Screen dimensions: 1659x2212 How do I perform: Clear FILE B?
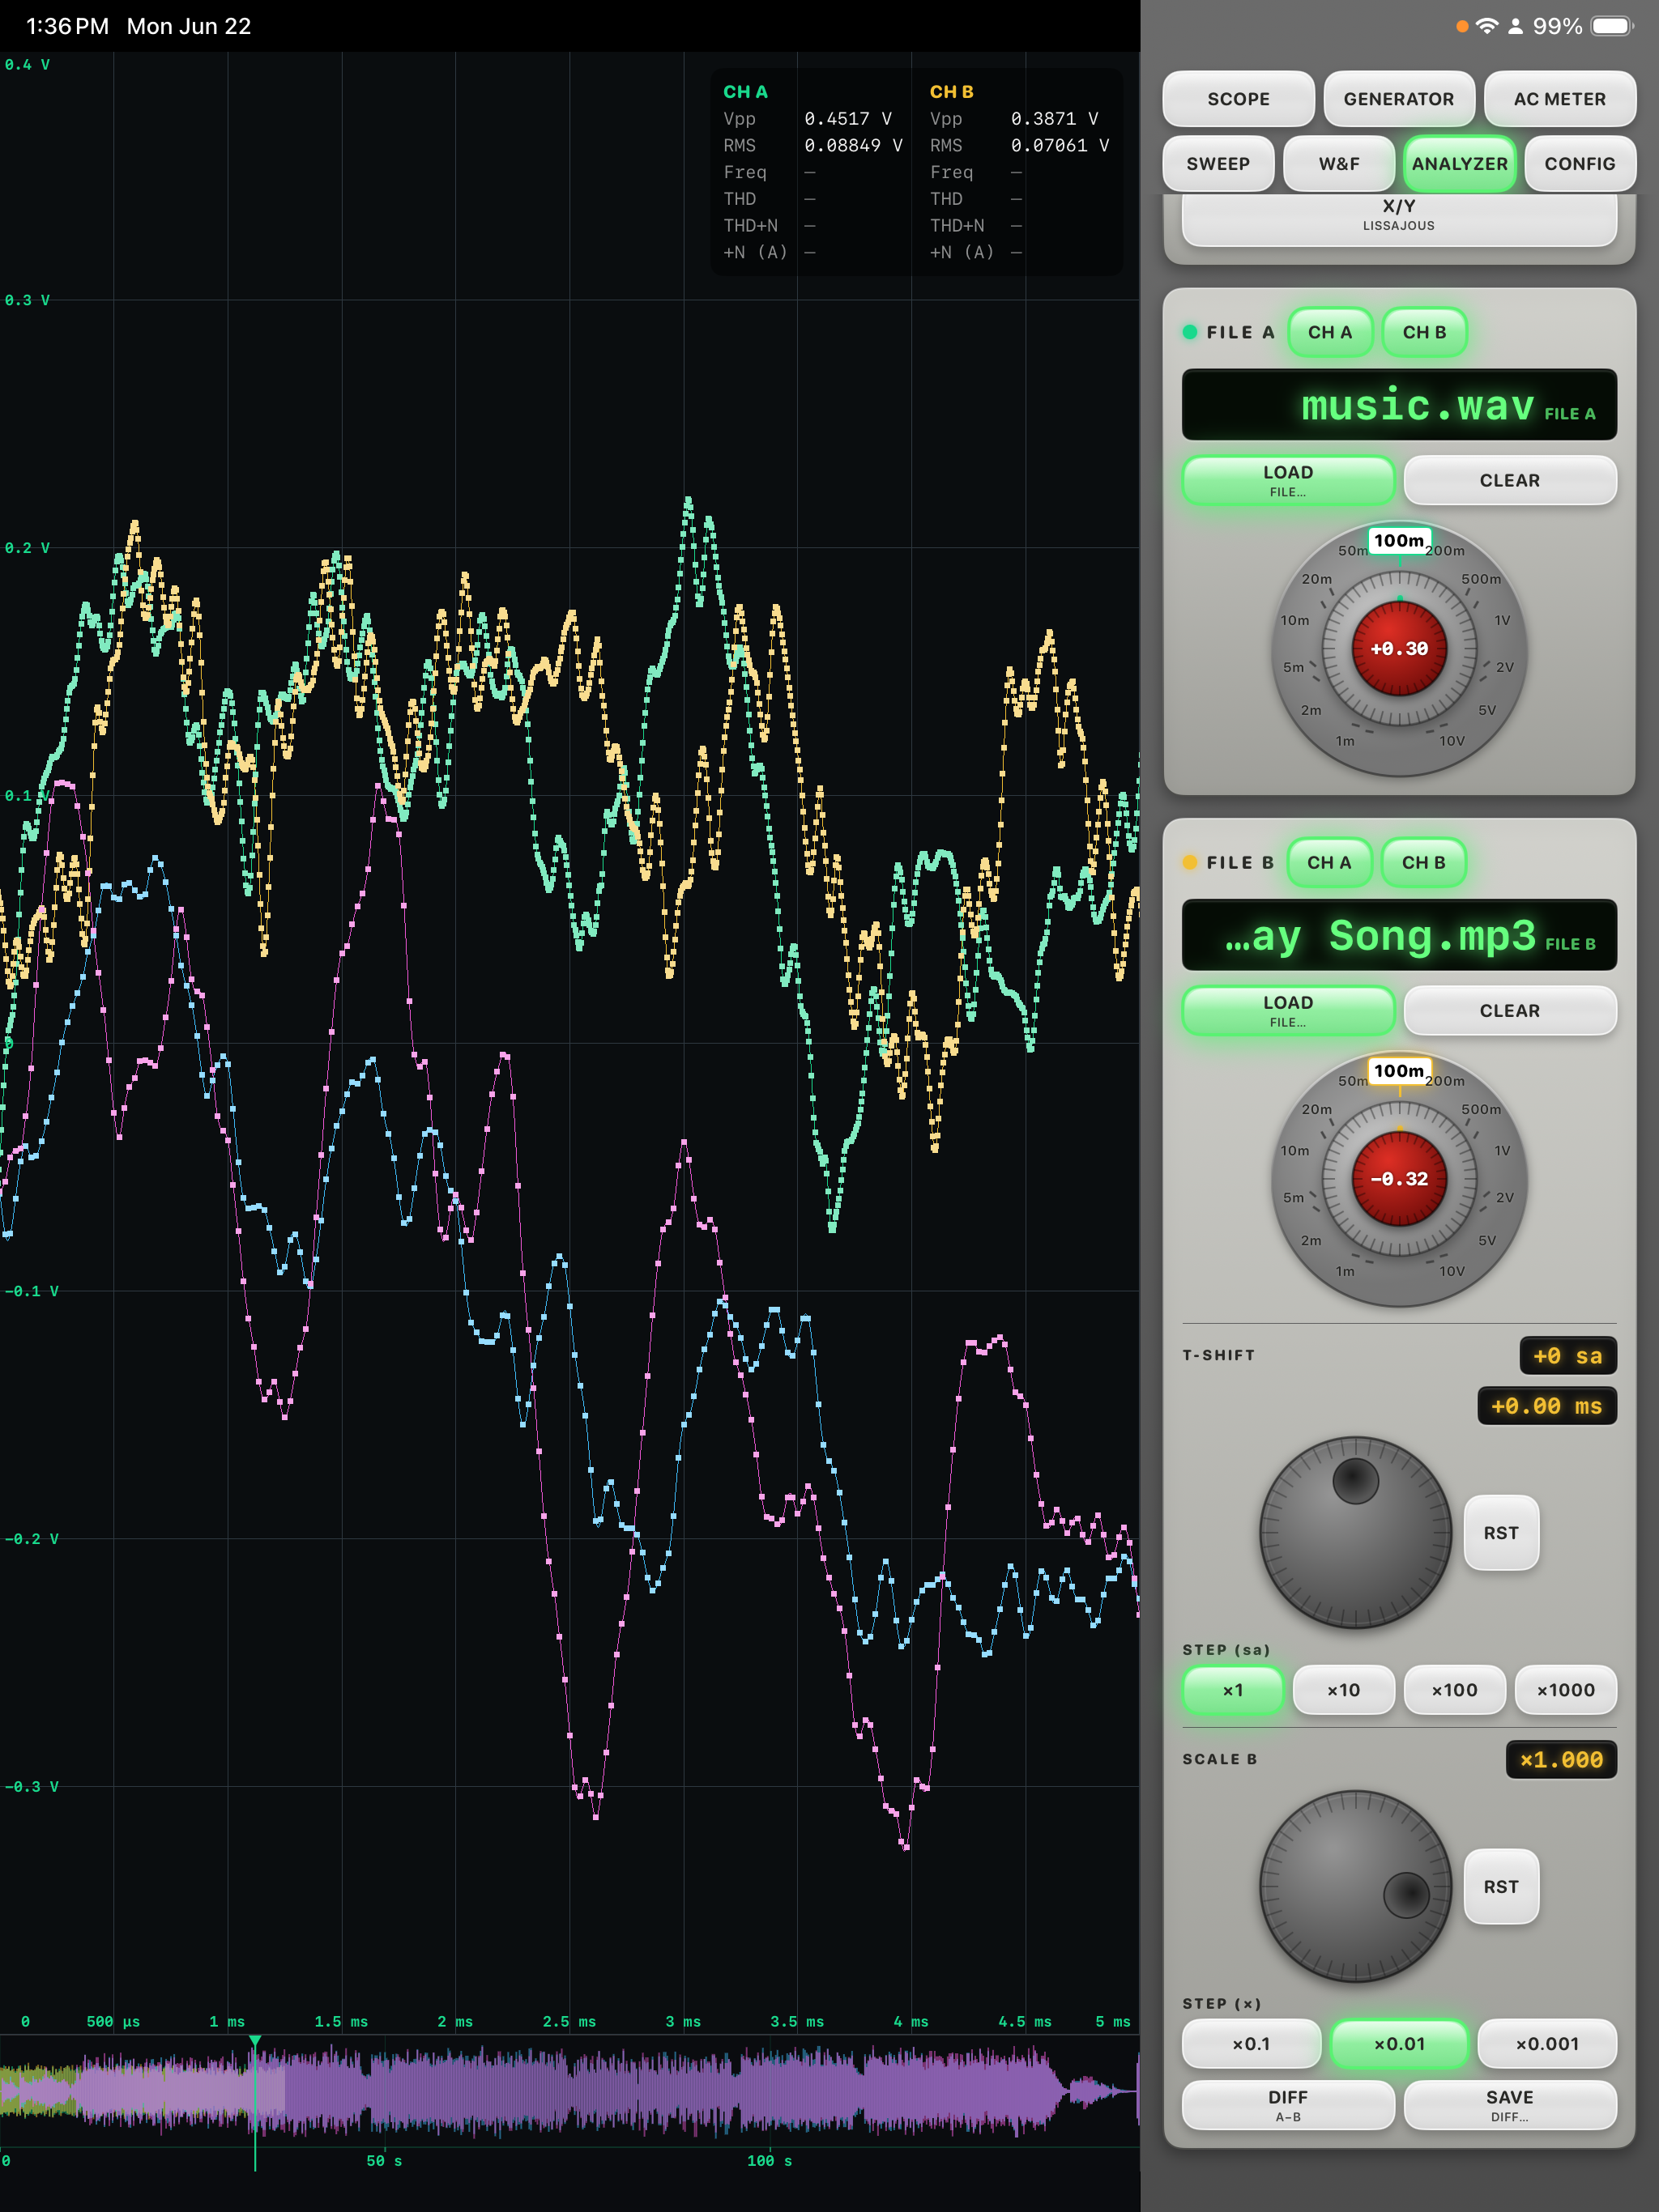pos(1509,1010)
